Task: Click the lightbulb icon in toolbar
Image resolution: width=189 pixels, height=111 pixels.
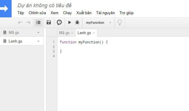Action: coord(120,22)
